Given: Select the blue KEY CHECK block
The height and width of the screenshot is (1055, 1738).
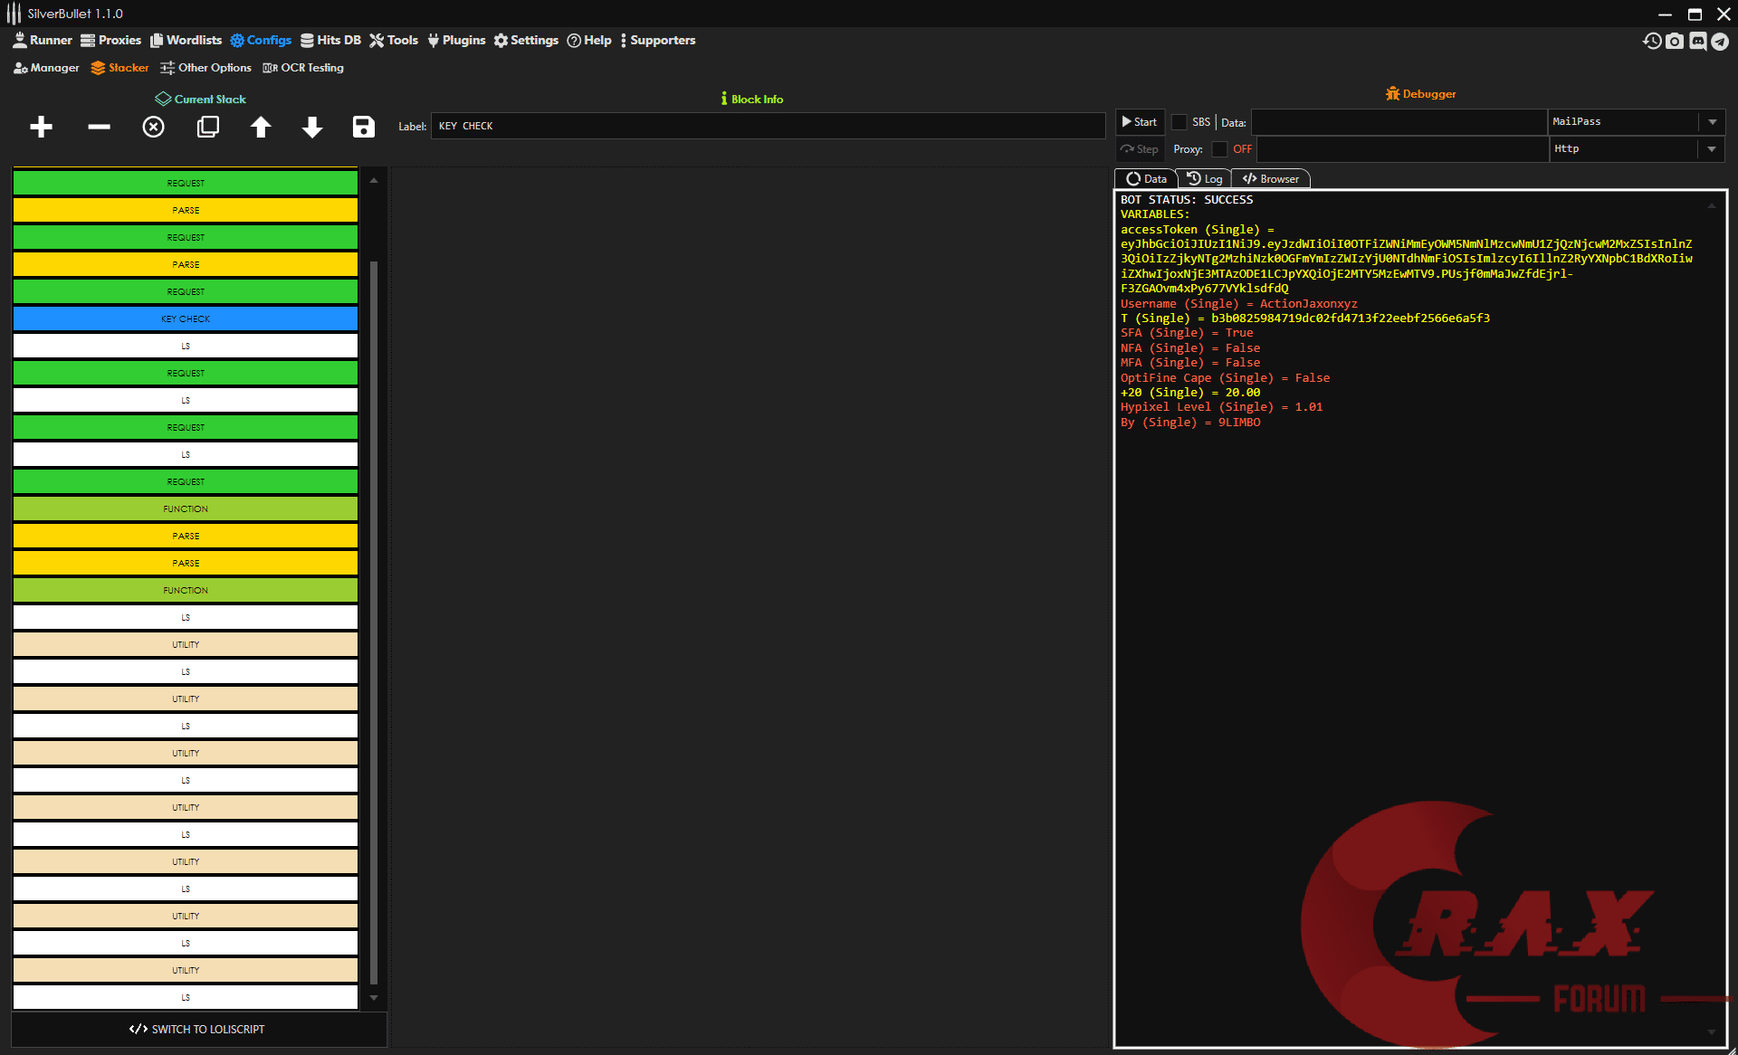Looking at the screenshot, I should [186, 318].
